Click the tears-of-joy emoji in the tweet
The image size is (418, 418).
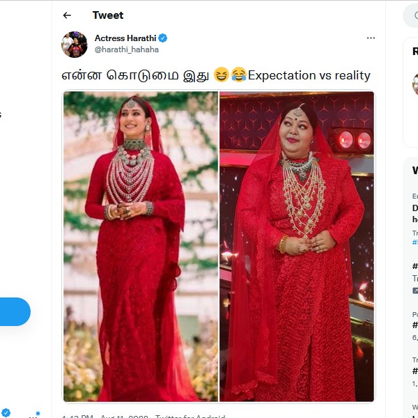click(x=238, y=75)
